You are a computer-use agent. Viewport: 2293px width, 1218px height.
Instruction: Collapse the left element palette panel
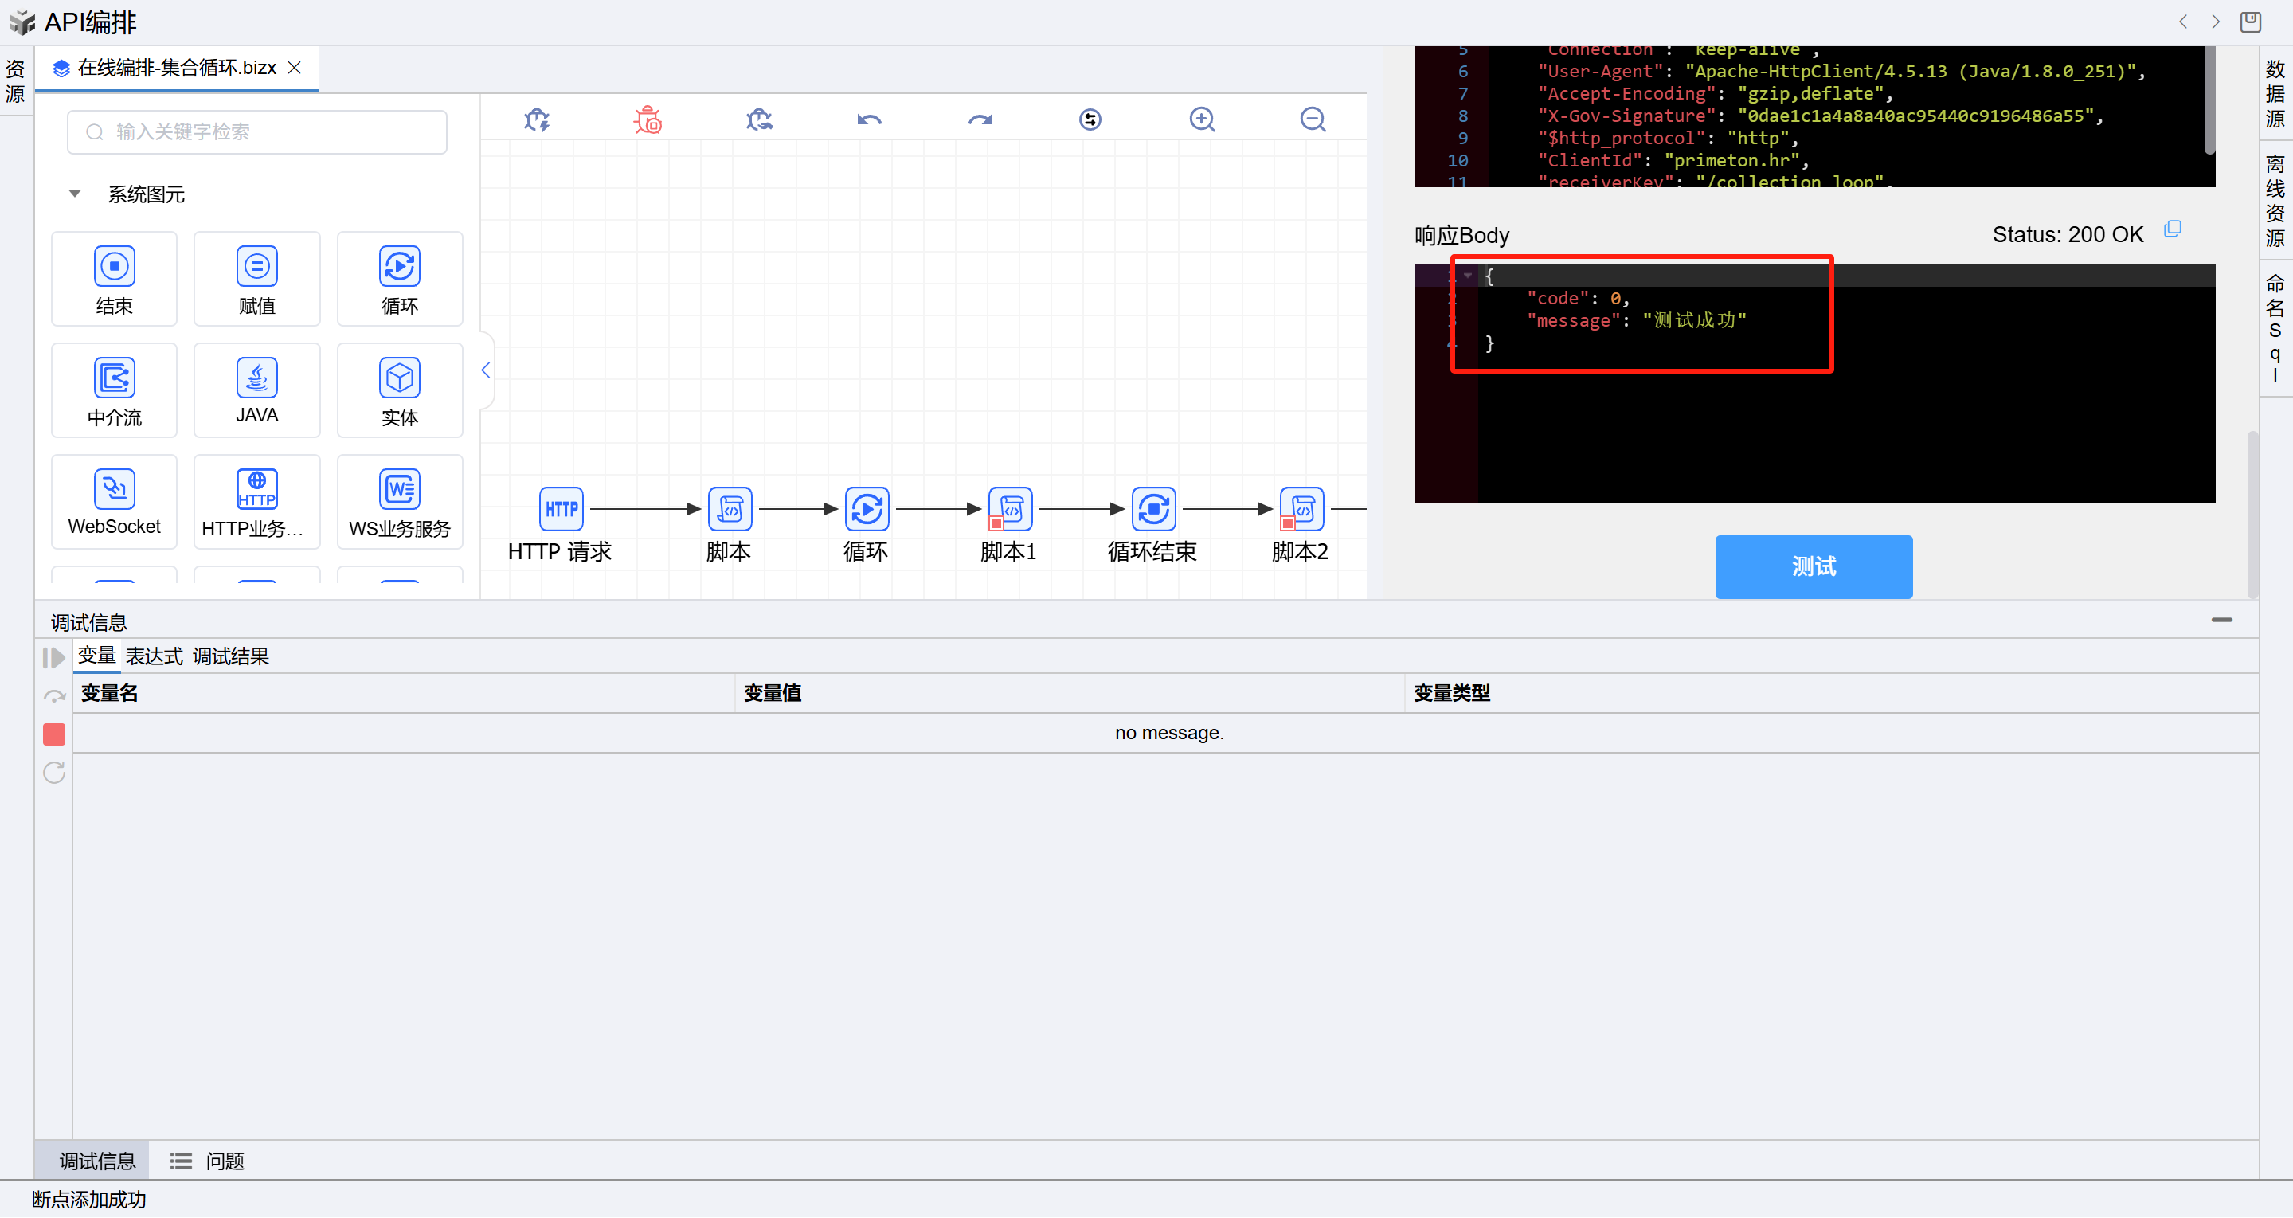tap(486, 370)
